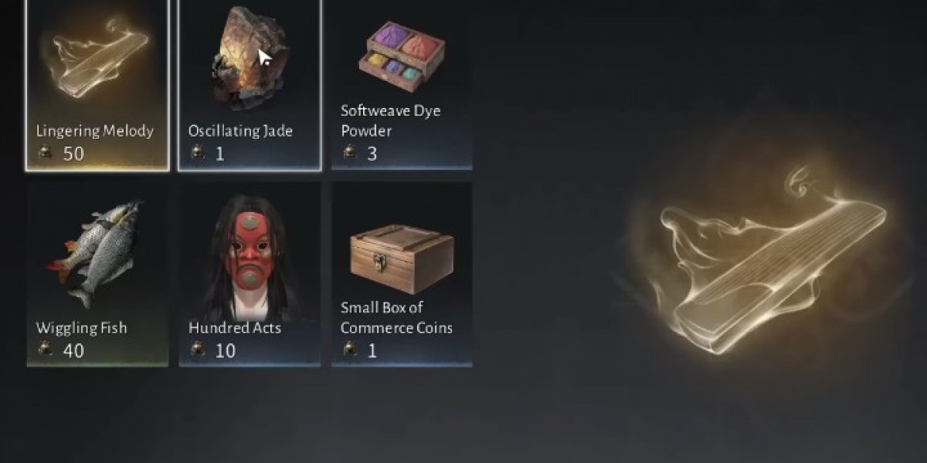Click the Softweave Dye Powder price of 3

click(x=372, y=154)
